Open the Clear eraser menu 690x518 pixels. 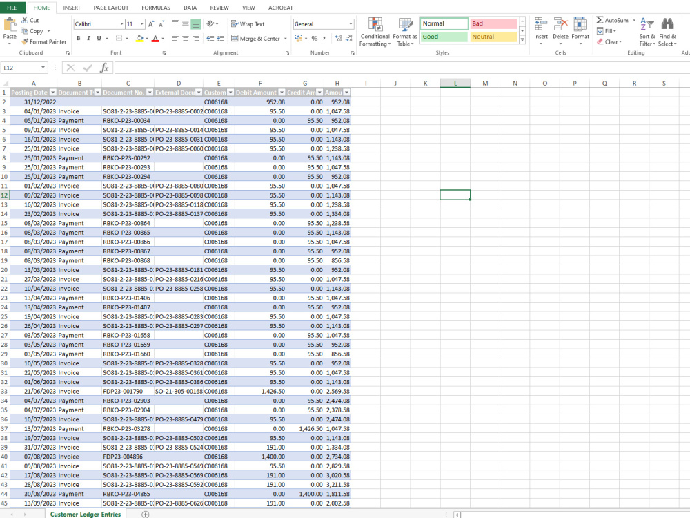click(609, 42)
